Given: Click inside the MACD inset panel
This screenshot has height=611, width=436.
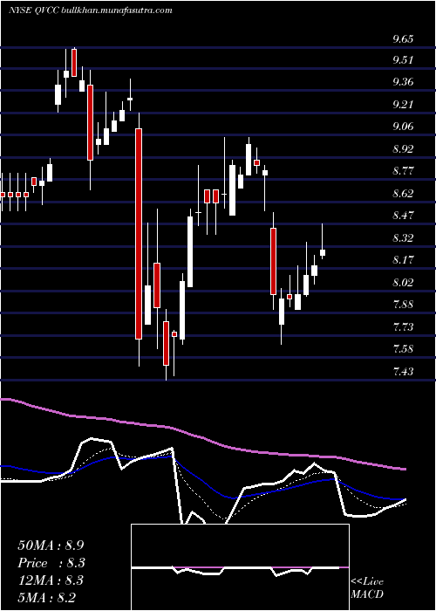Looking at the screenshot, I should [x=240, y=567].
